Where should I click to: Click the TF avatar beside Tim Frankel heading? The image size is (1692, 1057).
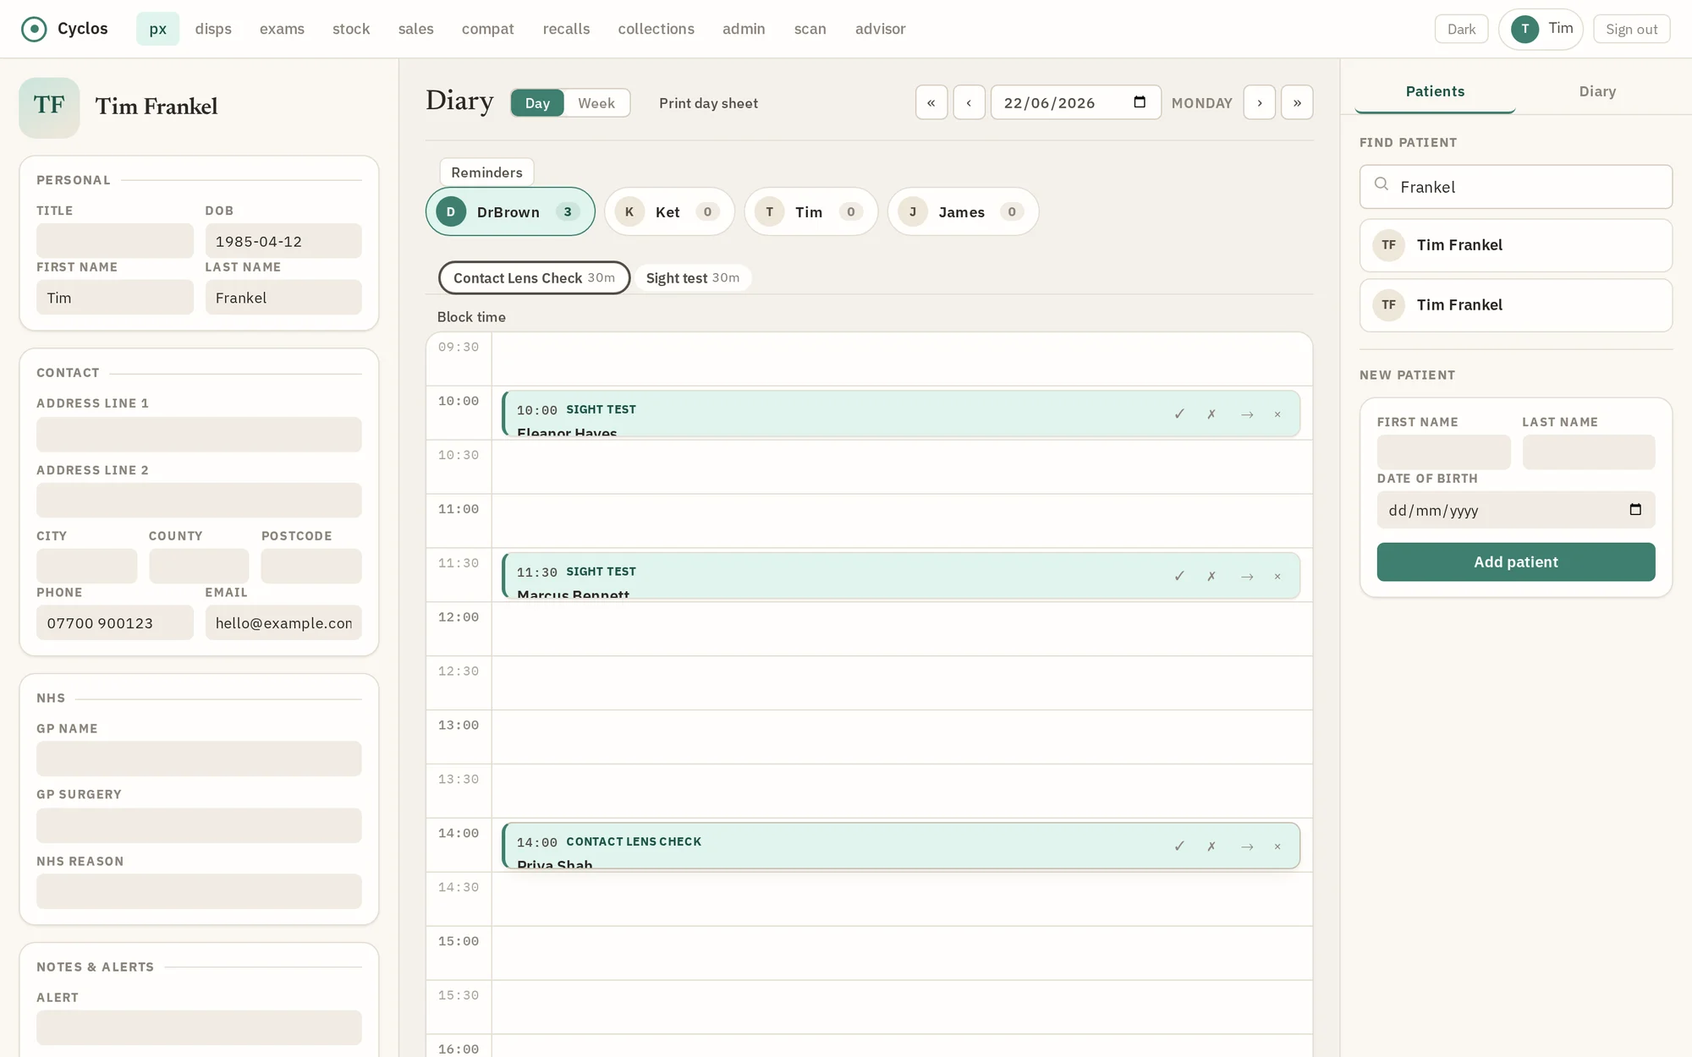click(49, 107)
